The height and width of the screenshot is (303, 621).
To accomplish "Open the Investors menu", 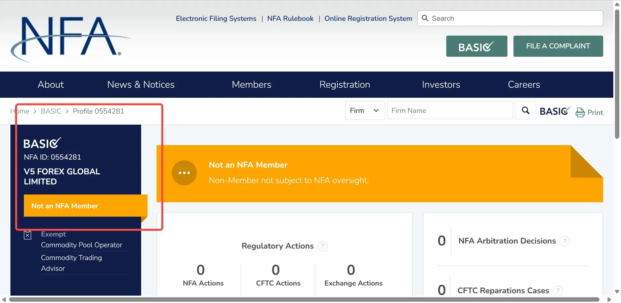I will pos(441,85).
